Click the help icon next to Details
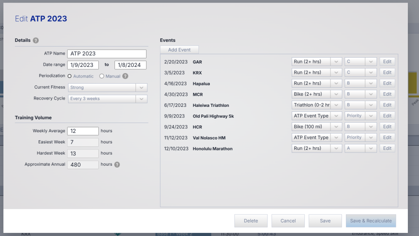Viewport: 419px width, 236px height. click(x=36, y=40)
